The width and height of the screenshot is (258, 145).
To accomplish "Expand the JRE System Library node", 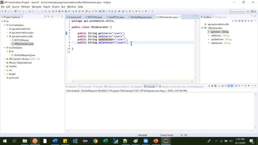I will coord(5,59).
